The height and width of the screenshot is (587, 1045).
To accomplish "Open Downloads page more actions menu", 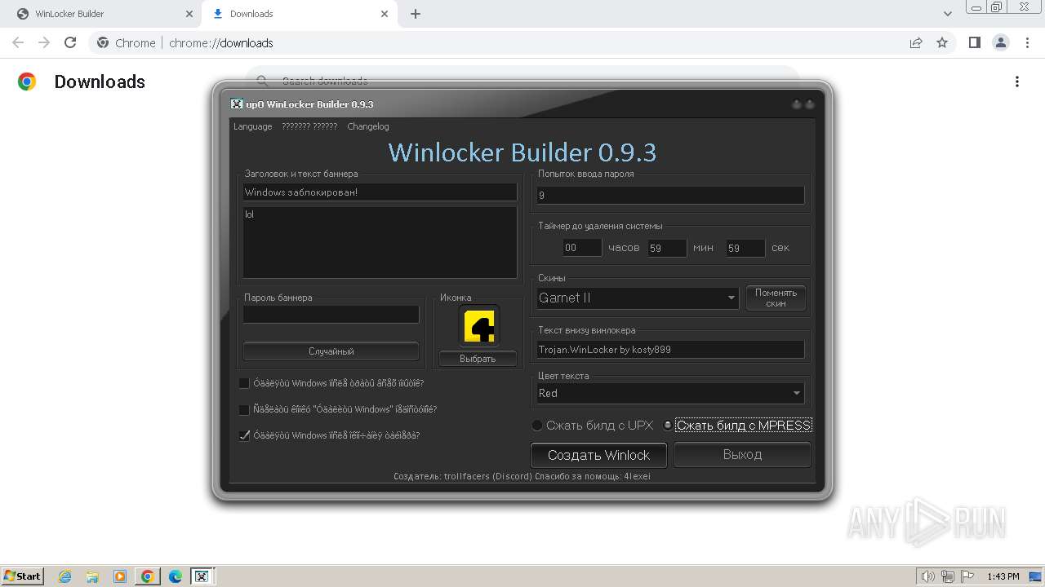I will point(1016,82).
